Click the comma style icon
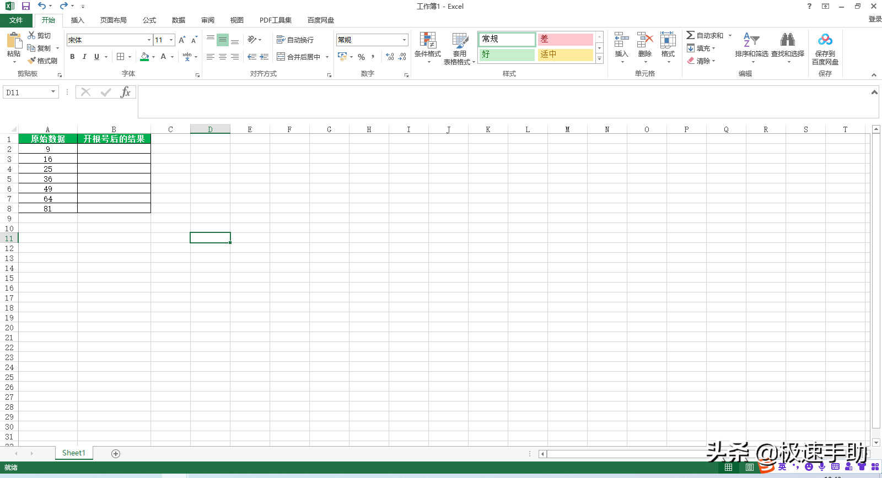Viewport: 882px width, 478px height. point(373,57)
